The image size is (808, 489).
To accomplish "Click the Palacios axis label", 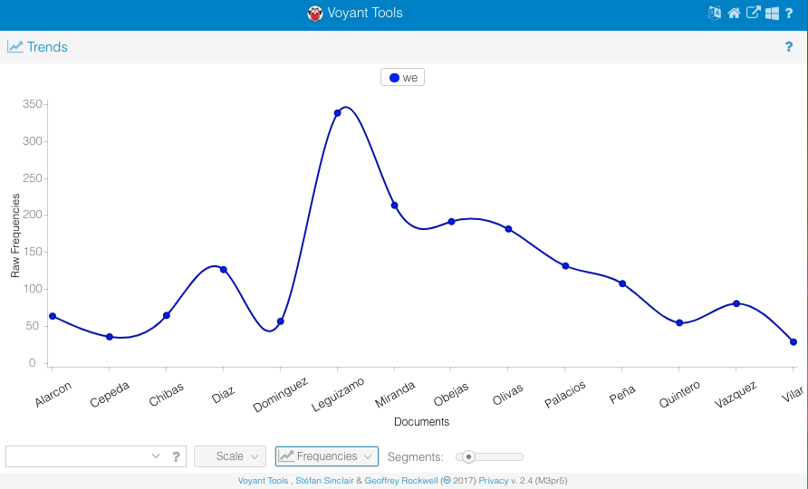I will 565,395.
